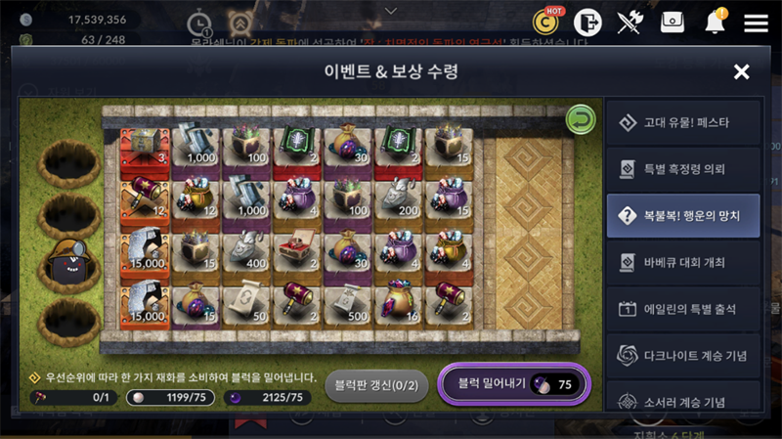Screen dimensions: 782x439
Task: Open the hamburger menu icon
Action: pyautogui.click(x=756, y=22)
